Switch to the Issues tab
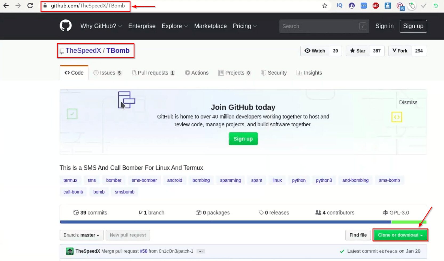The width and height of the screenshot is (444, 261). (x=107, y=73)
